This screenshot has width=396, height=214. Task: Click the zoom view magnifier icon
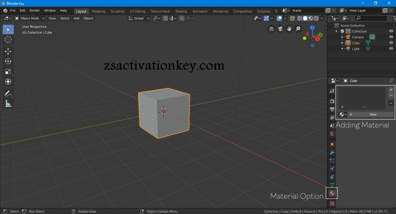click(x=298, y=29)
